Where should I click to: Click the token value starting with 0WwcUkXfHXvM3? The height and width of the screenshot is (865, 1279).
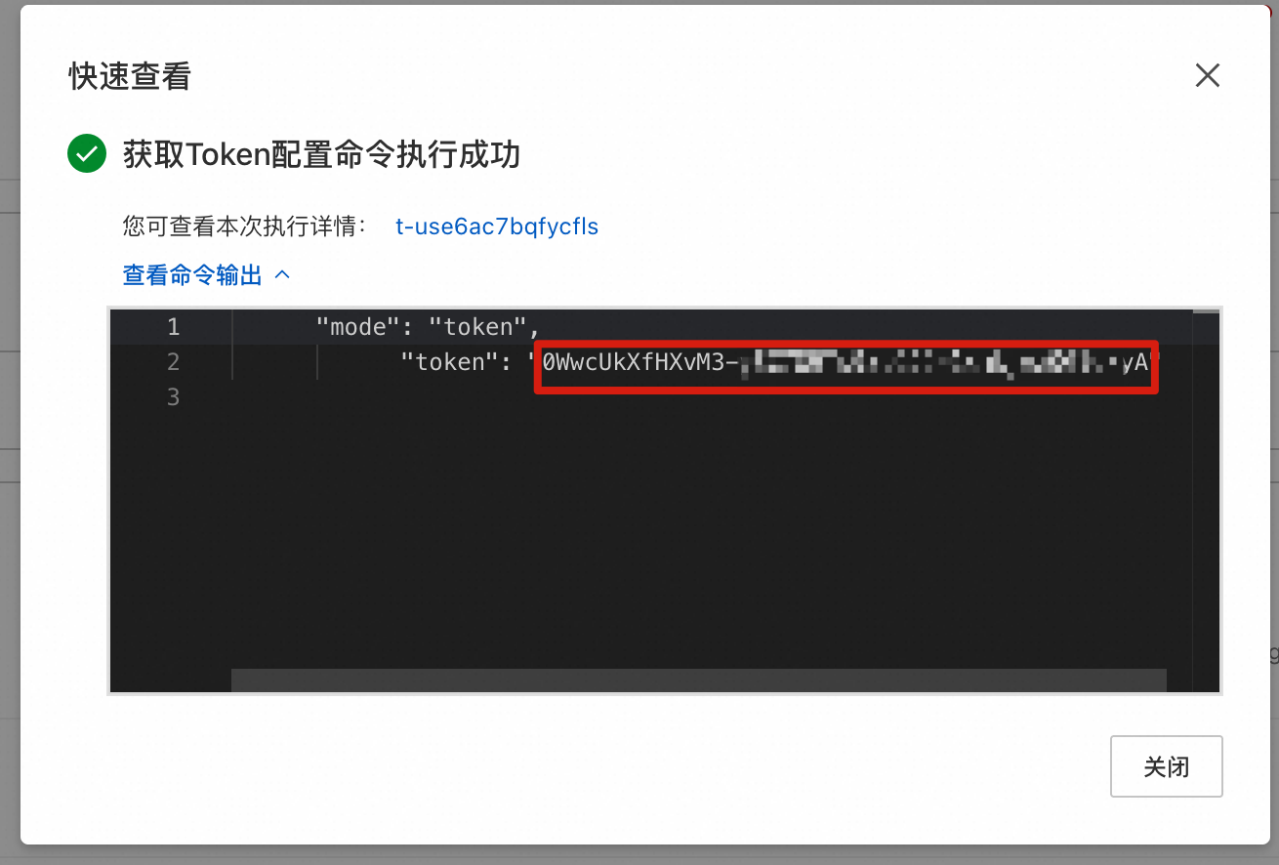[846, 364]
